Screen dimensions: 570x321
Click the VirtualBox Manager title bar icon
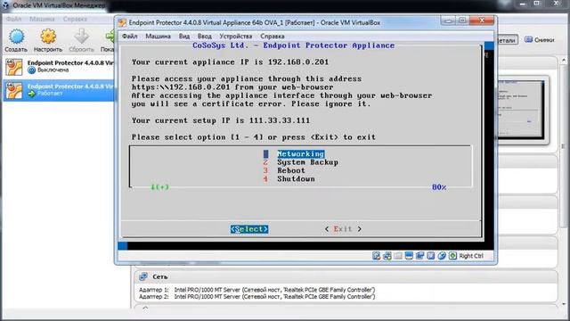[5, 5]
